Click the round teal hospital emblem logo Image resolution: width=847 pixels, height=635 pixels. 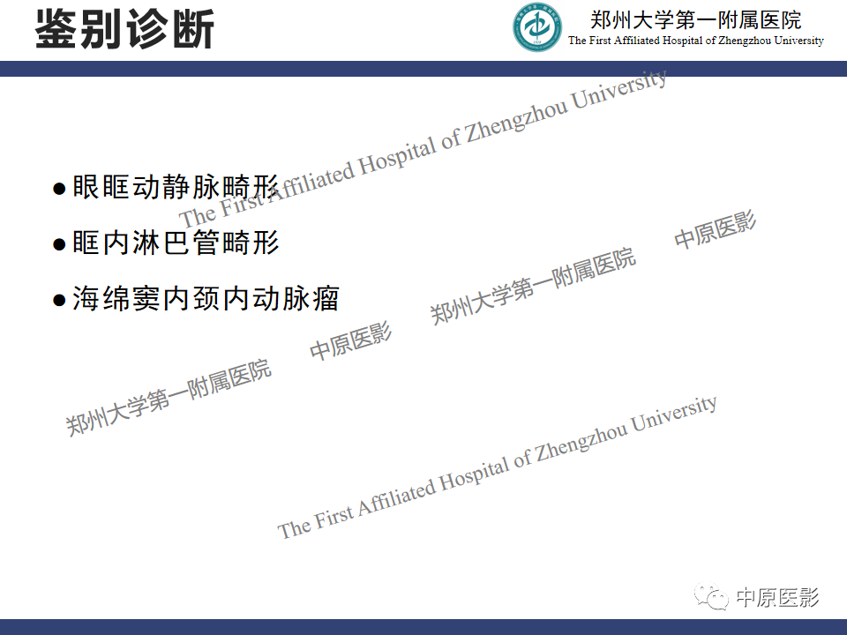tap(537, 27)
